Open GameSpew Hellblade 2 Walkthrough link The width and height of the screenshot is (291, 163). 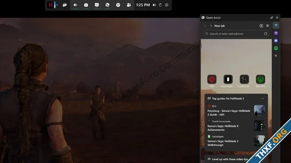click(223, 143)
